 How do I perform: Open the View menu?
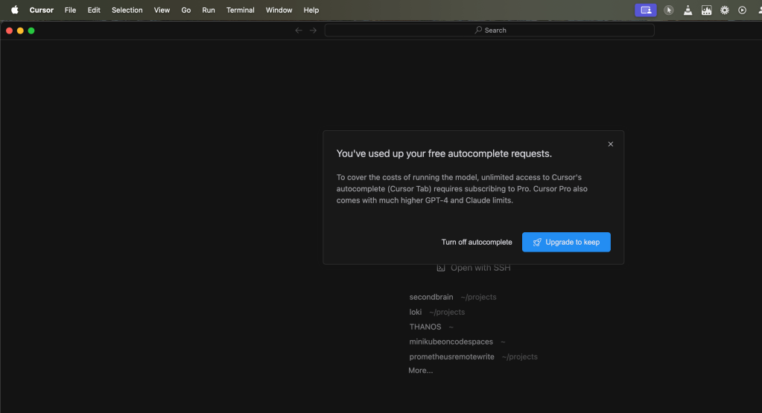click(x=162, y=10)
